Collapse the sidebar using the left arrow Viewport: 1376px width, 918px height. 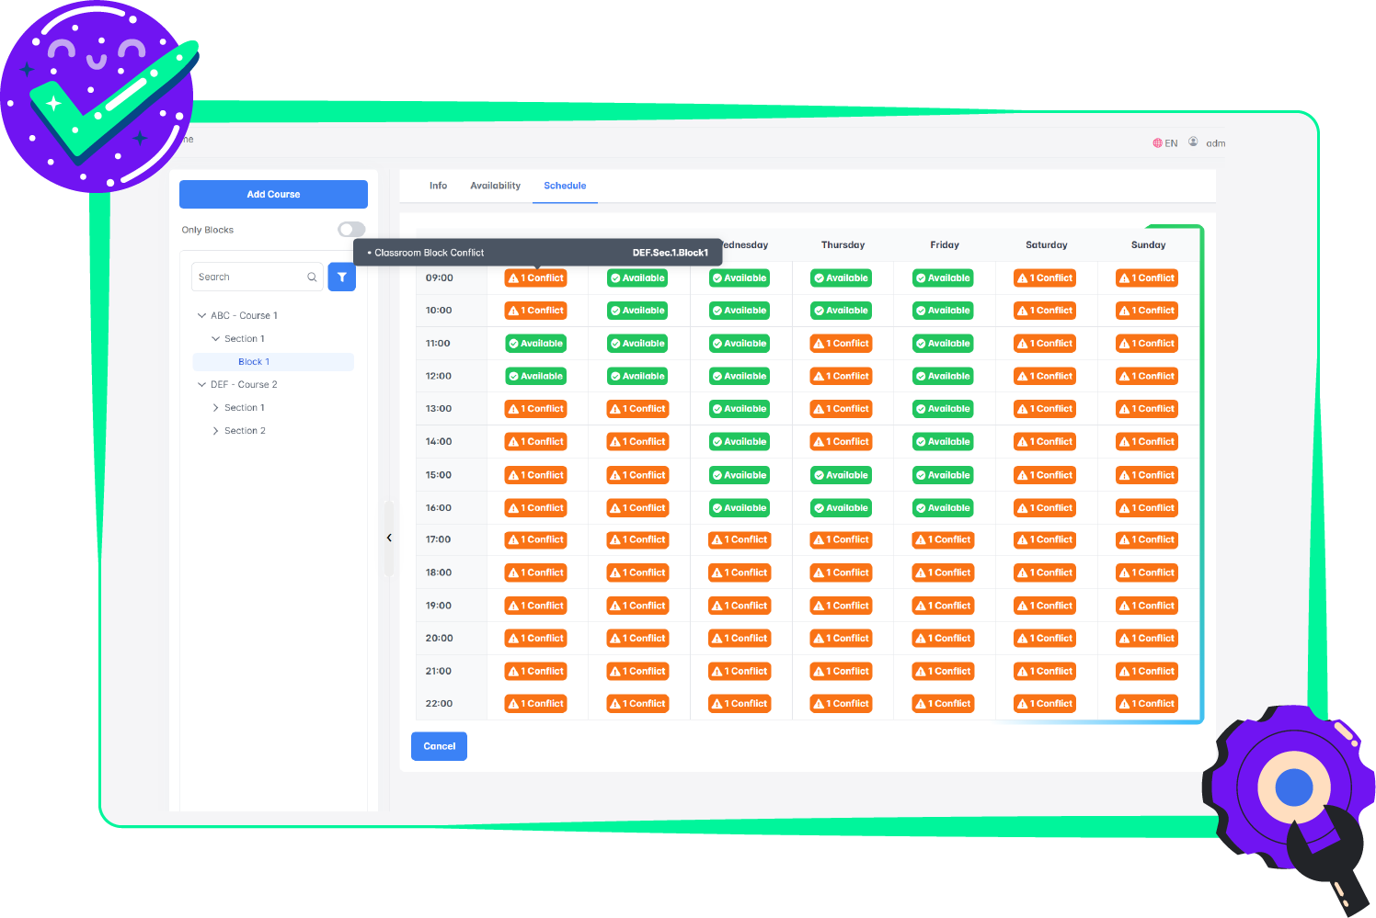click(389, 538)
